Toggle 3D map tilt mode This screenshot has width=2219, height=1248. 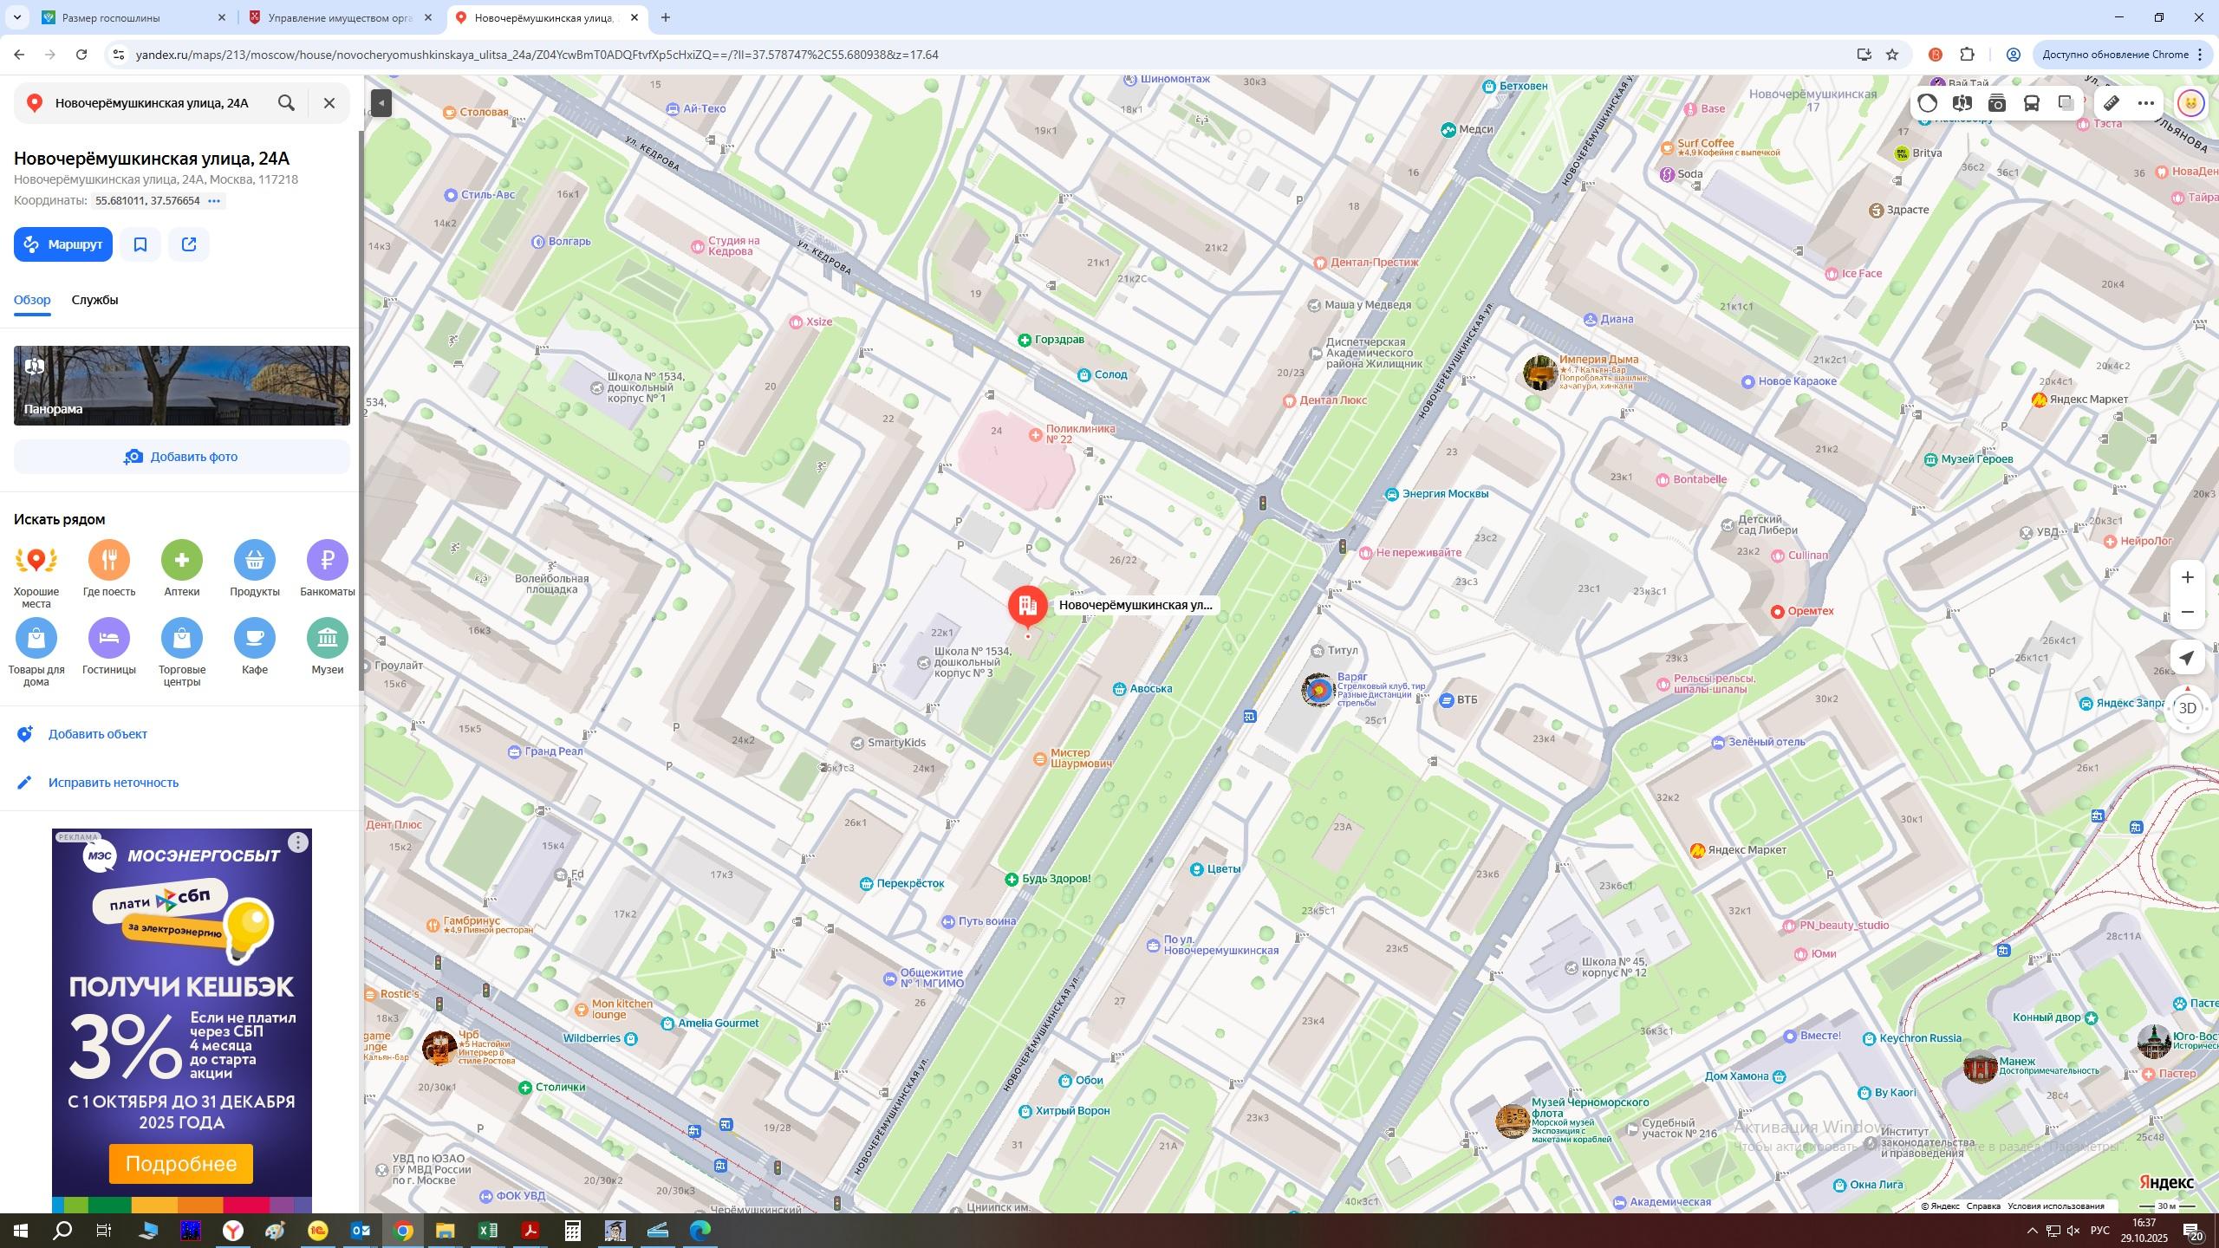[2187, 708]
